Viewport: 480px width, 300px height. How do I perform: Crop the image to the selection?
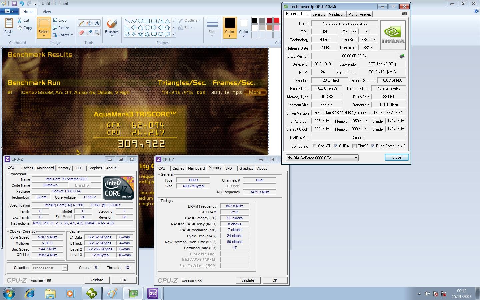click(60, 20)
